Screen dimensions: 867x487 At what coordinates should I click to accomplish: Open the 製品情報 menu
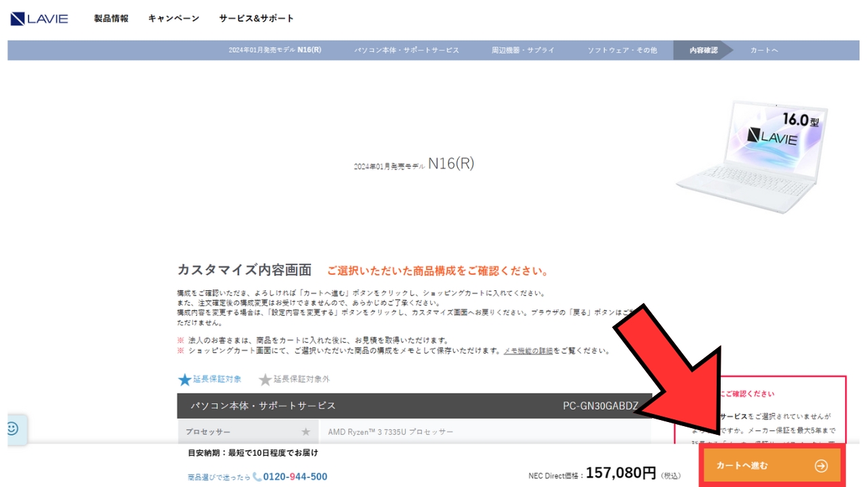click(x=111, y=18)
